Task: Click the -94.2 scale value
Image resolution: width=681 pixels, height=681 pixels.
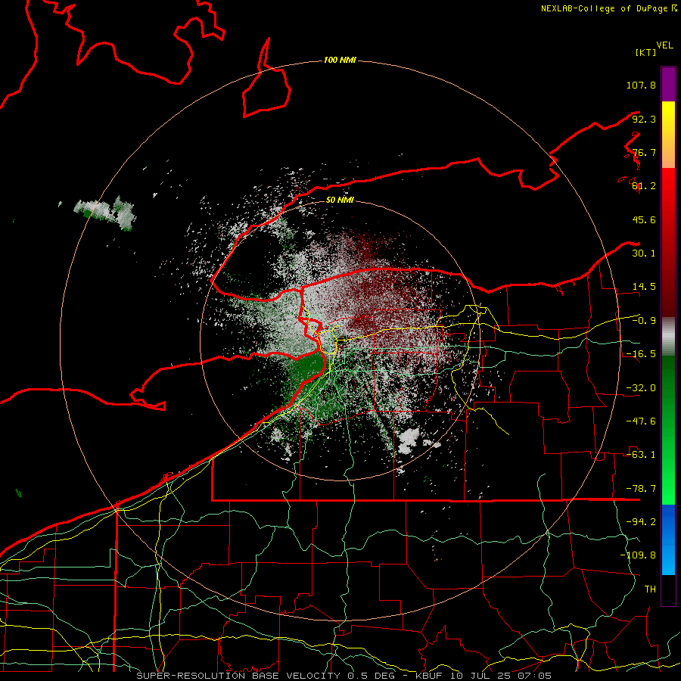Action: 641,522
